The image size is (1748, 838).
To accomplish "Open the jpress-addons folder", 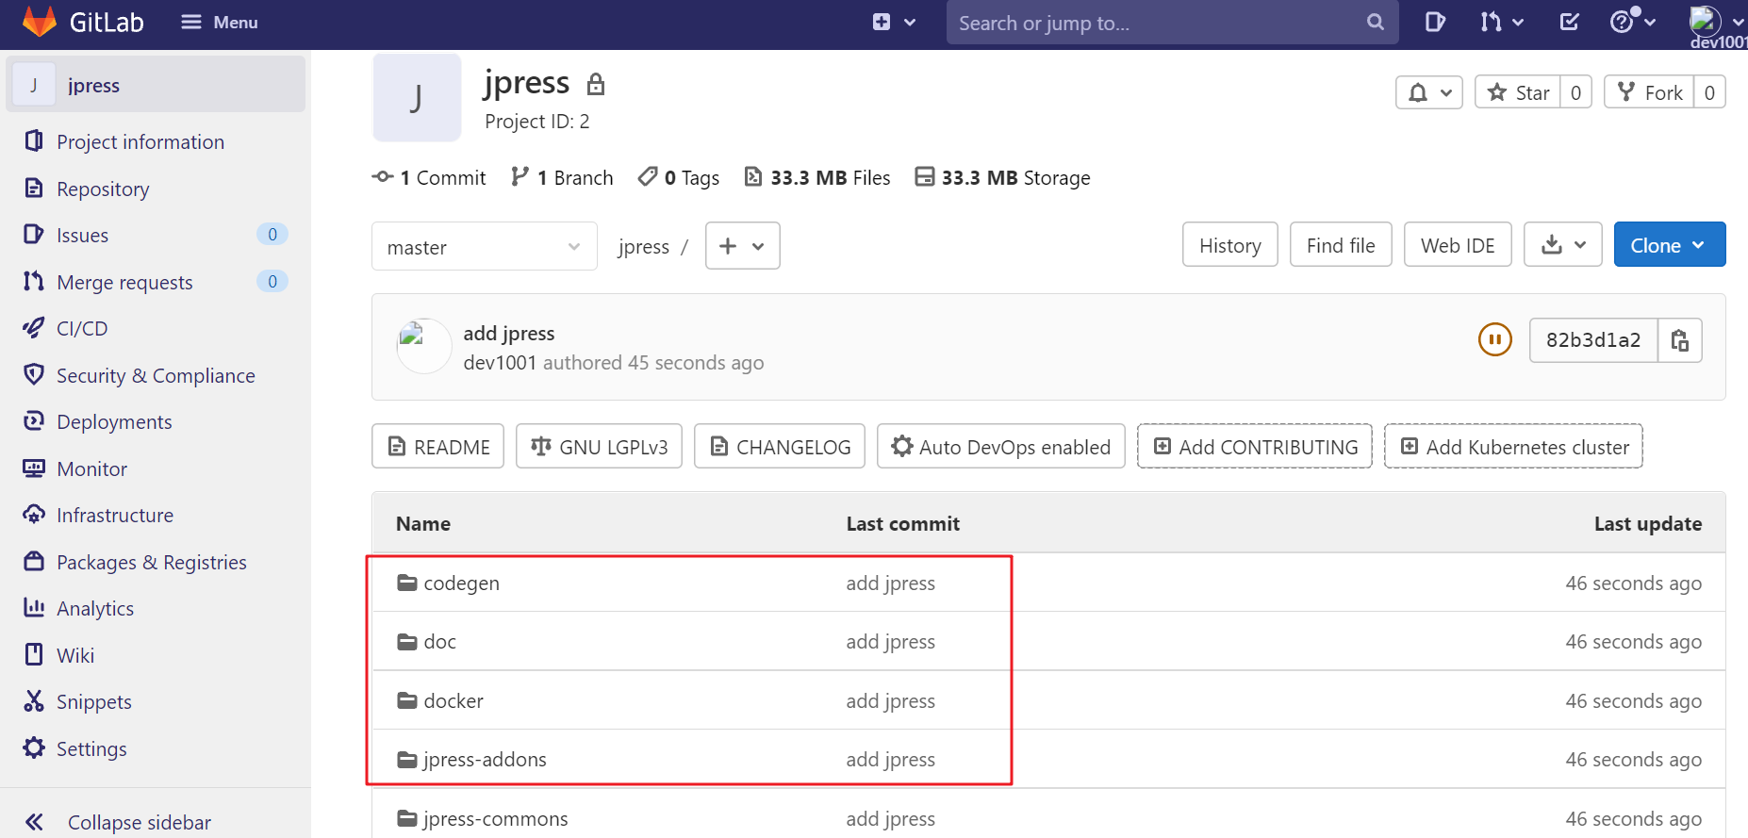I will pyautogui.click(x=485, y=759).
